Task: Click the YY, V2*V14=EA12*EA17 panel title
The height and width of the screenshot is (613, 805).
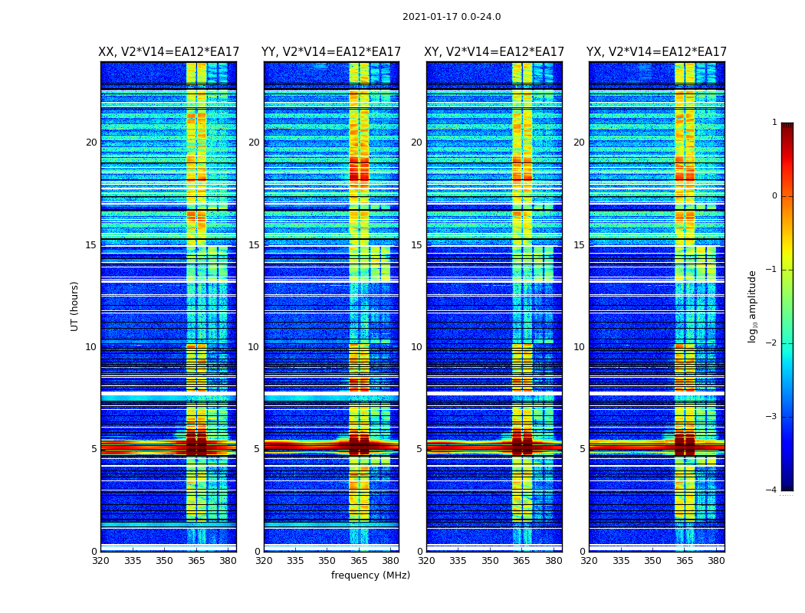Action: (331, 52)
